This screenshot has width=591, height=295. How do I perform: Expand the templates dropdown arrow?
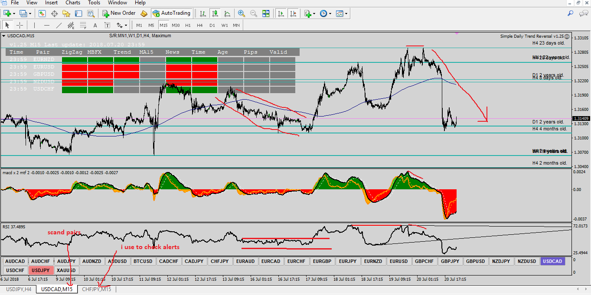(346, 13)
